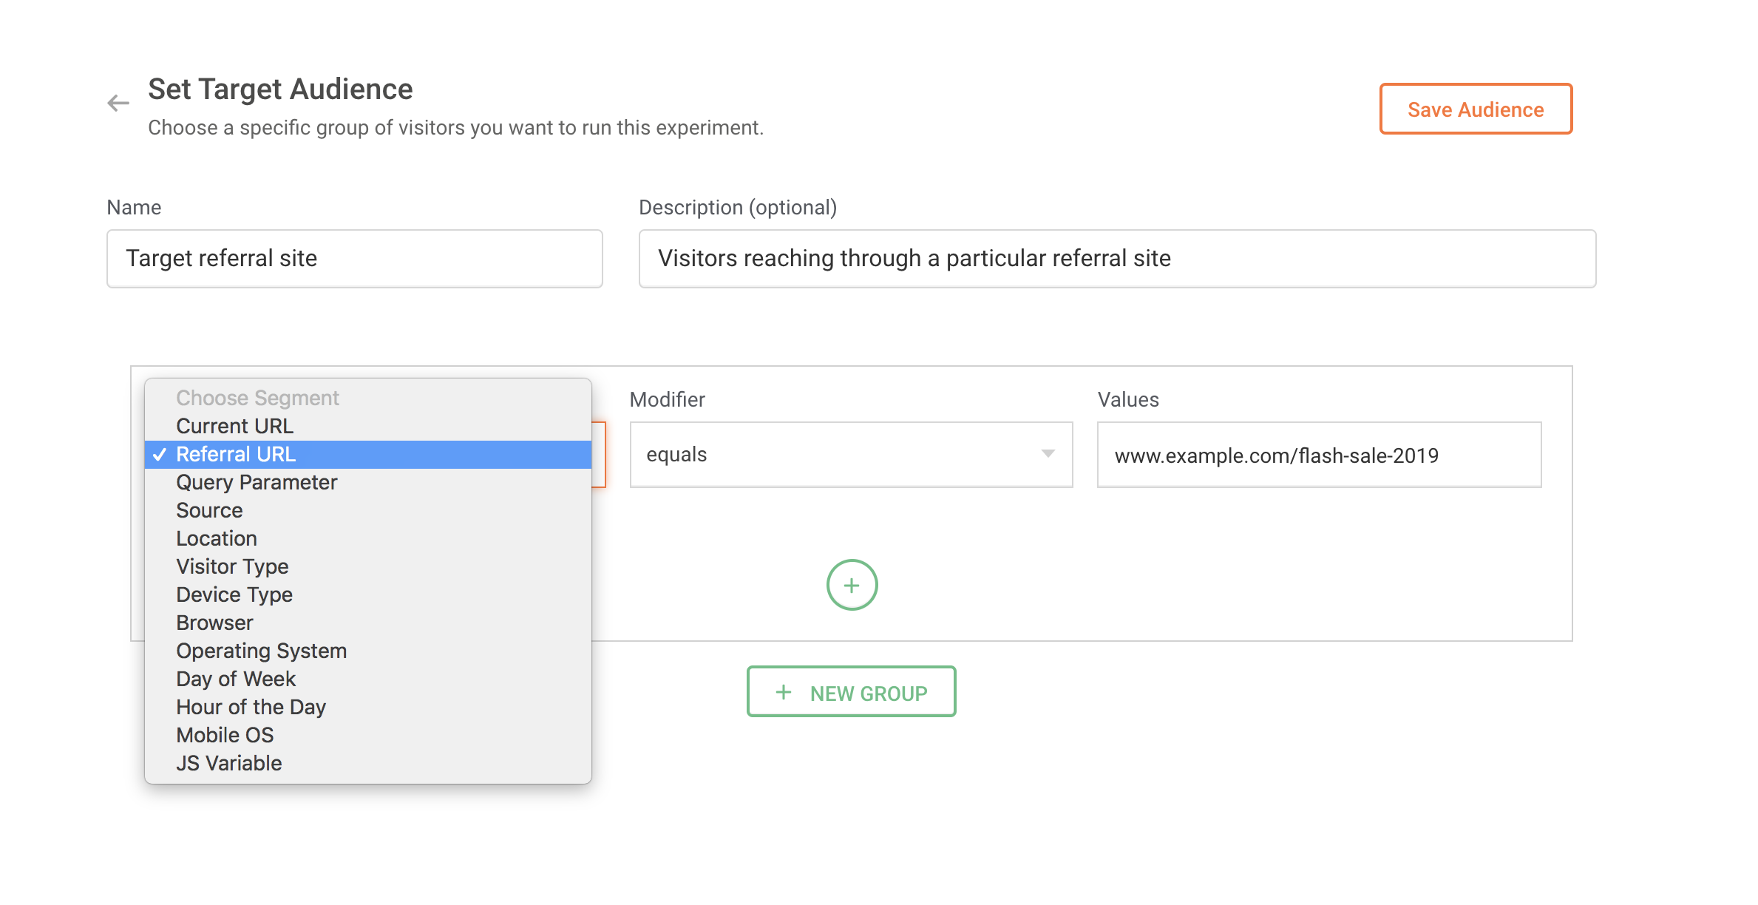Choose Visitor Type segment
This screenshot has width=1758, height=905.
tap(232, 567)
